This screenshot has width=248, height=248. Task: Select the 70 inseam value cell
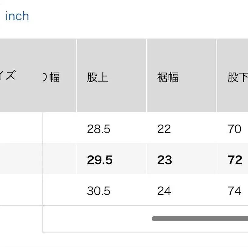234,129
